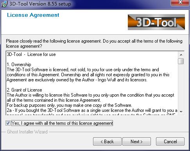Click the orange 3D-Tool logo banner
Image resolution: width=190 pixels, height=151 pixels.
156,22
